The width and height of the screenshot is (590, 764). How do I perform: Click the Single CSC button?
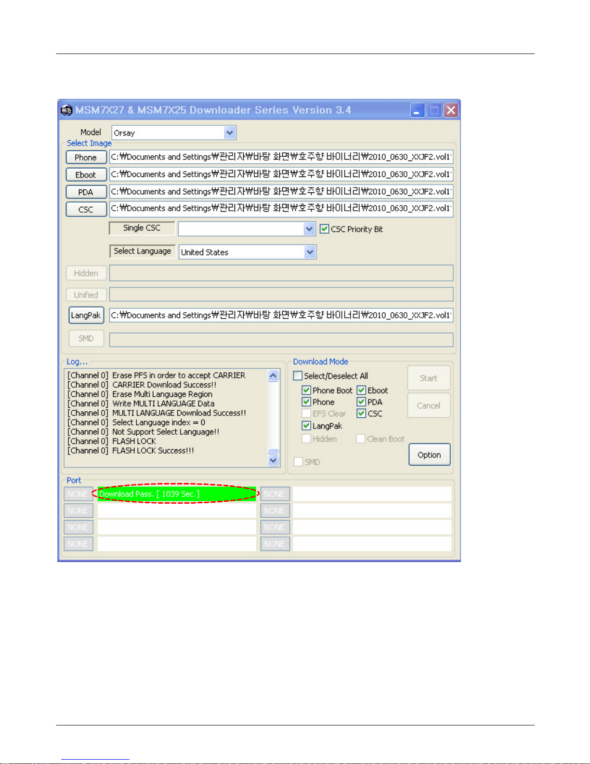(x=142, y=228)
